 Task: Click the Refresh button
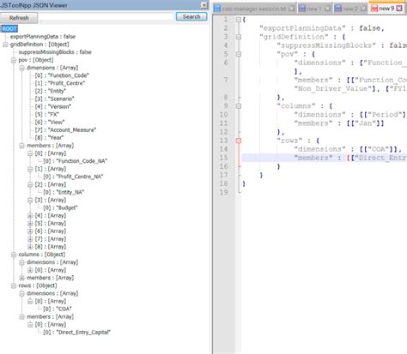[x=19, y=18]
